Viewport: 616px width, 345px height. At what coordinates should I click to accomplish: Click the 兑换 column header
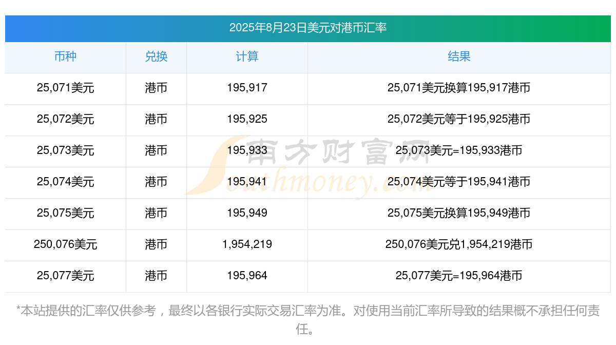156,56
